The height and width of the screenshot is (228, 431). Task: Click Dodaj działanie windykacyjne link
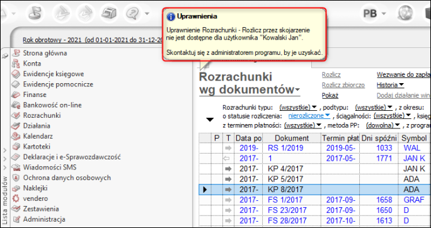(403, 96)
